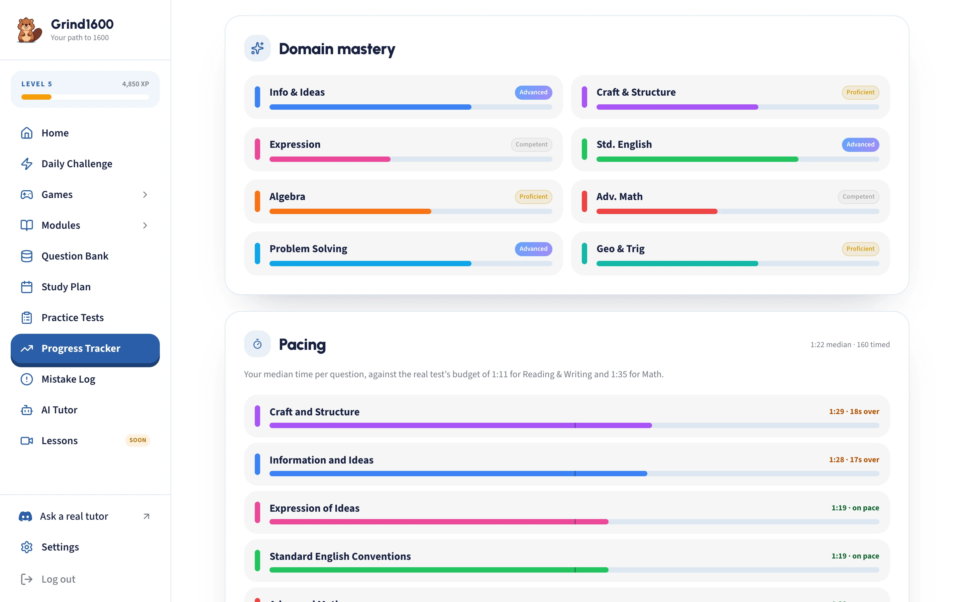Click the Domain mastery sparkle icon

click(x=257, y=48)
